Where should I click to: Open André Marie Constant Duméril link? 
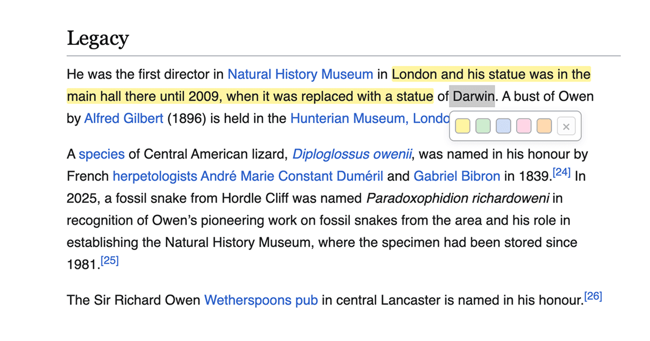[x=292, y=176]
